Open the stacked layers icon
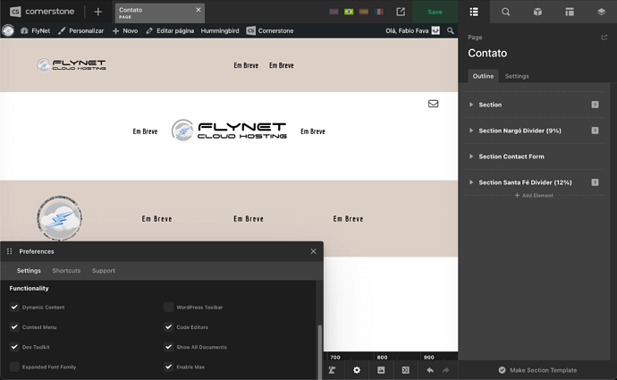The width and height of the screenshot is (617, 380). point(601,12)
